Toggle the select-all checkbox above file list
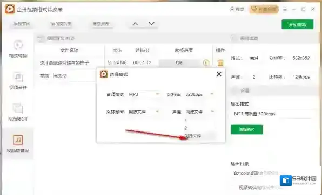This screenshot has height=195, width=322. tap(41, 38)
